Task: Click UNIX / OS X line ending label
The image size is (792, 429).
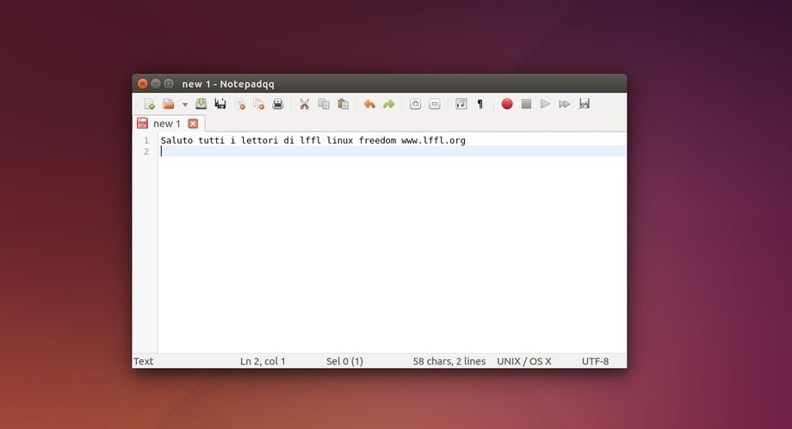Action: click(x=523, y=361)
